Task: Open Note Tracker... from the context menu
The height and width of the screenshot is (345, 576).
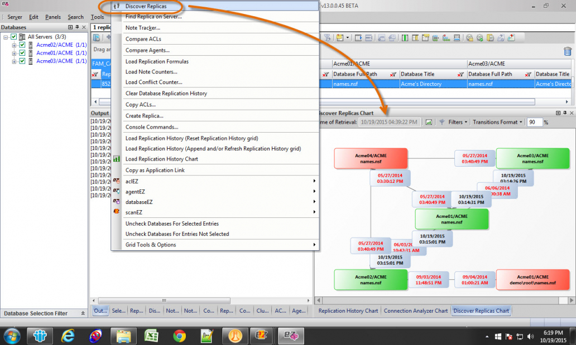Action: coord(215,27)
